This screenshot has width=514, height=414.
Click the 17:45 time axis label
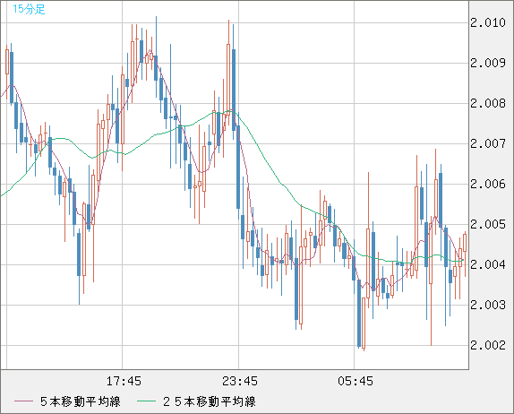click(124, 381)
